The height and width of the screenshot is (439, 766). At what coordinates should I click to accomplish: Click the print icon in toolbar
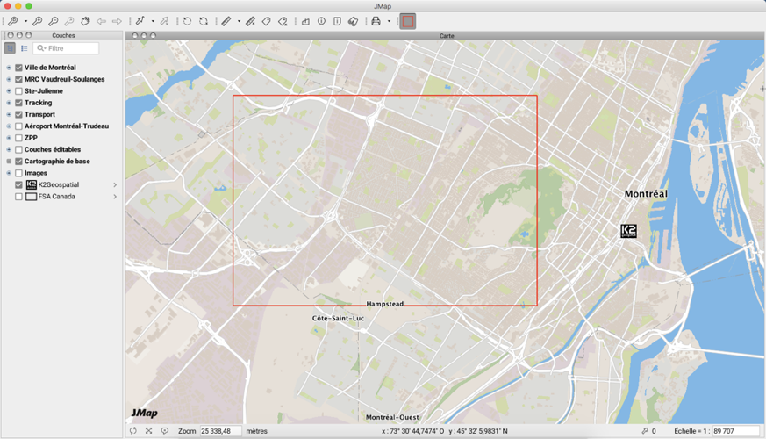coord(376,20)
